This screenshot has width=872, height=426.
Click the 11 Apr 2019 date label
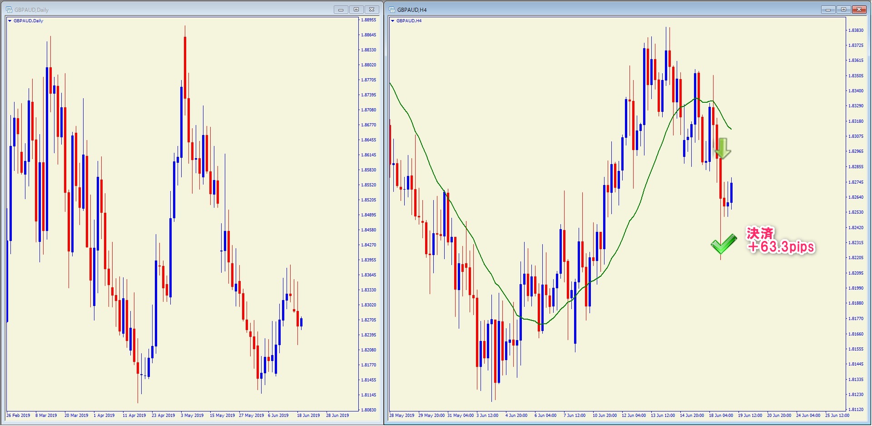(x=134, y=416)
